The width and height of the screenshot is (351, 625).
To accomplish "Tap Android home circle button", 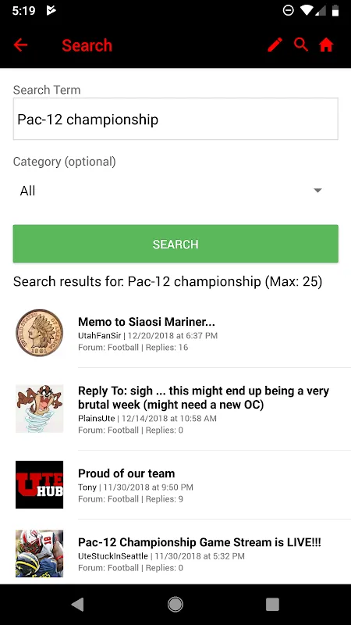I will click(175, 605).
